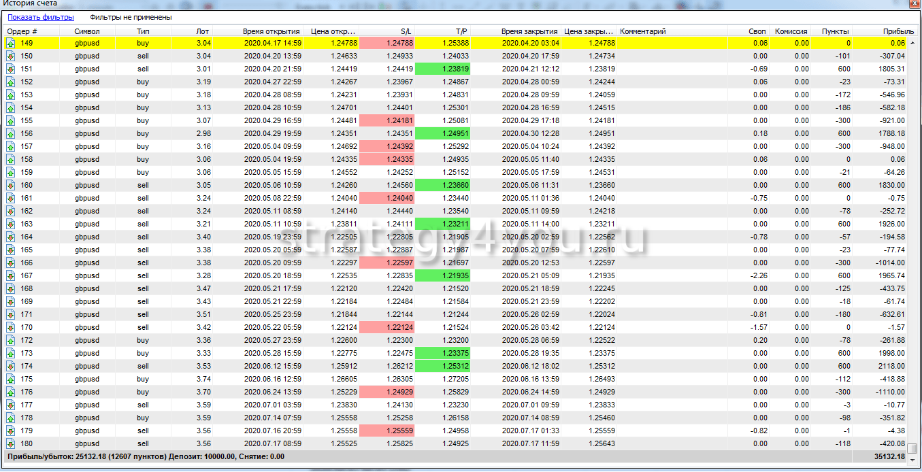Click the buy icon for order 156
This screenshot has height=472, width=922.
[11, 133]
